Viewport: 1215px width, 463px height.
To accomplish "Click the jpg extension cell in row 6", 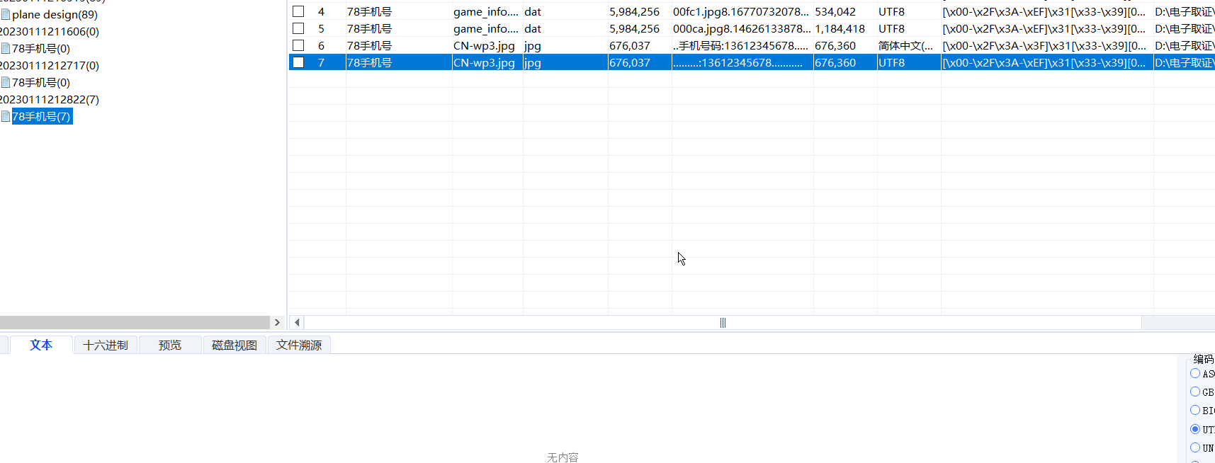I will click(x=533, y=45).
